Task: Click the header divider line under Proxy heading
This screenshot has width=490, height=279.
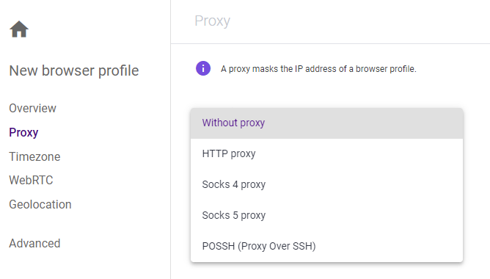Action: 330,44
